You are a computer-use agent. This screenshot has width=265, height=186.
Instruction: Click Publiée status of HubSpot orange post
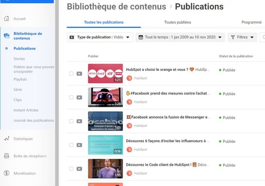click(x=227, y=70)
